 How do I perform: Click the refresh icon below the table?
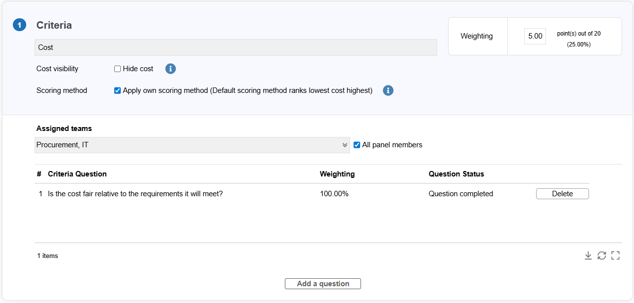602,256
